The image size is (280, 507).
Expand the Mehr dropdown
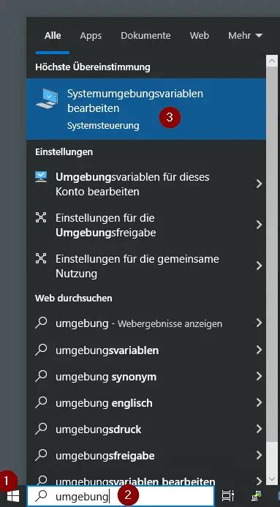[x=245, y=35]
